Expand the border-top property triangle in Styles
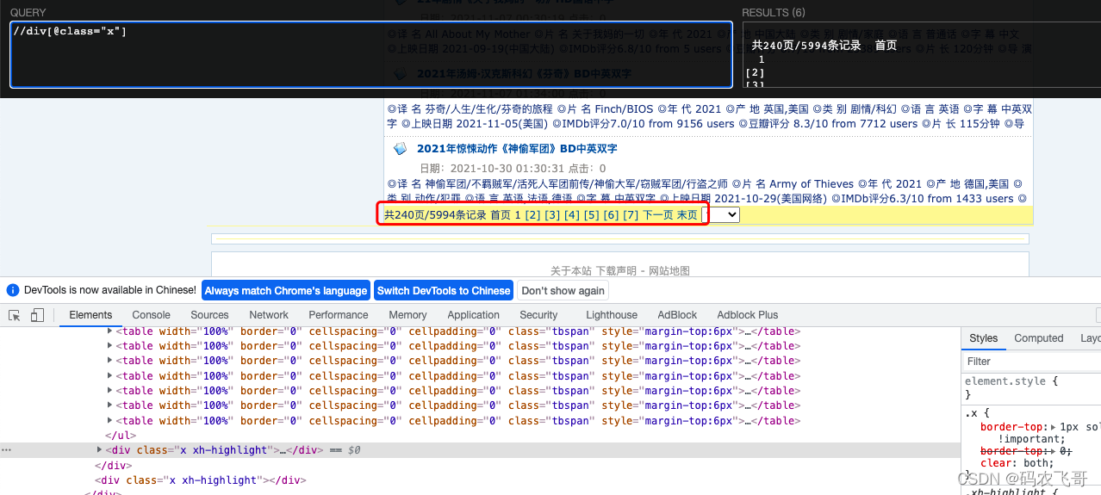This screenshot has height=495, width=1101. 1054,427
